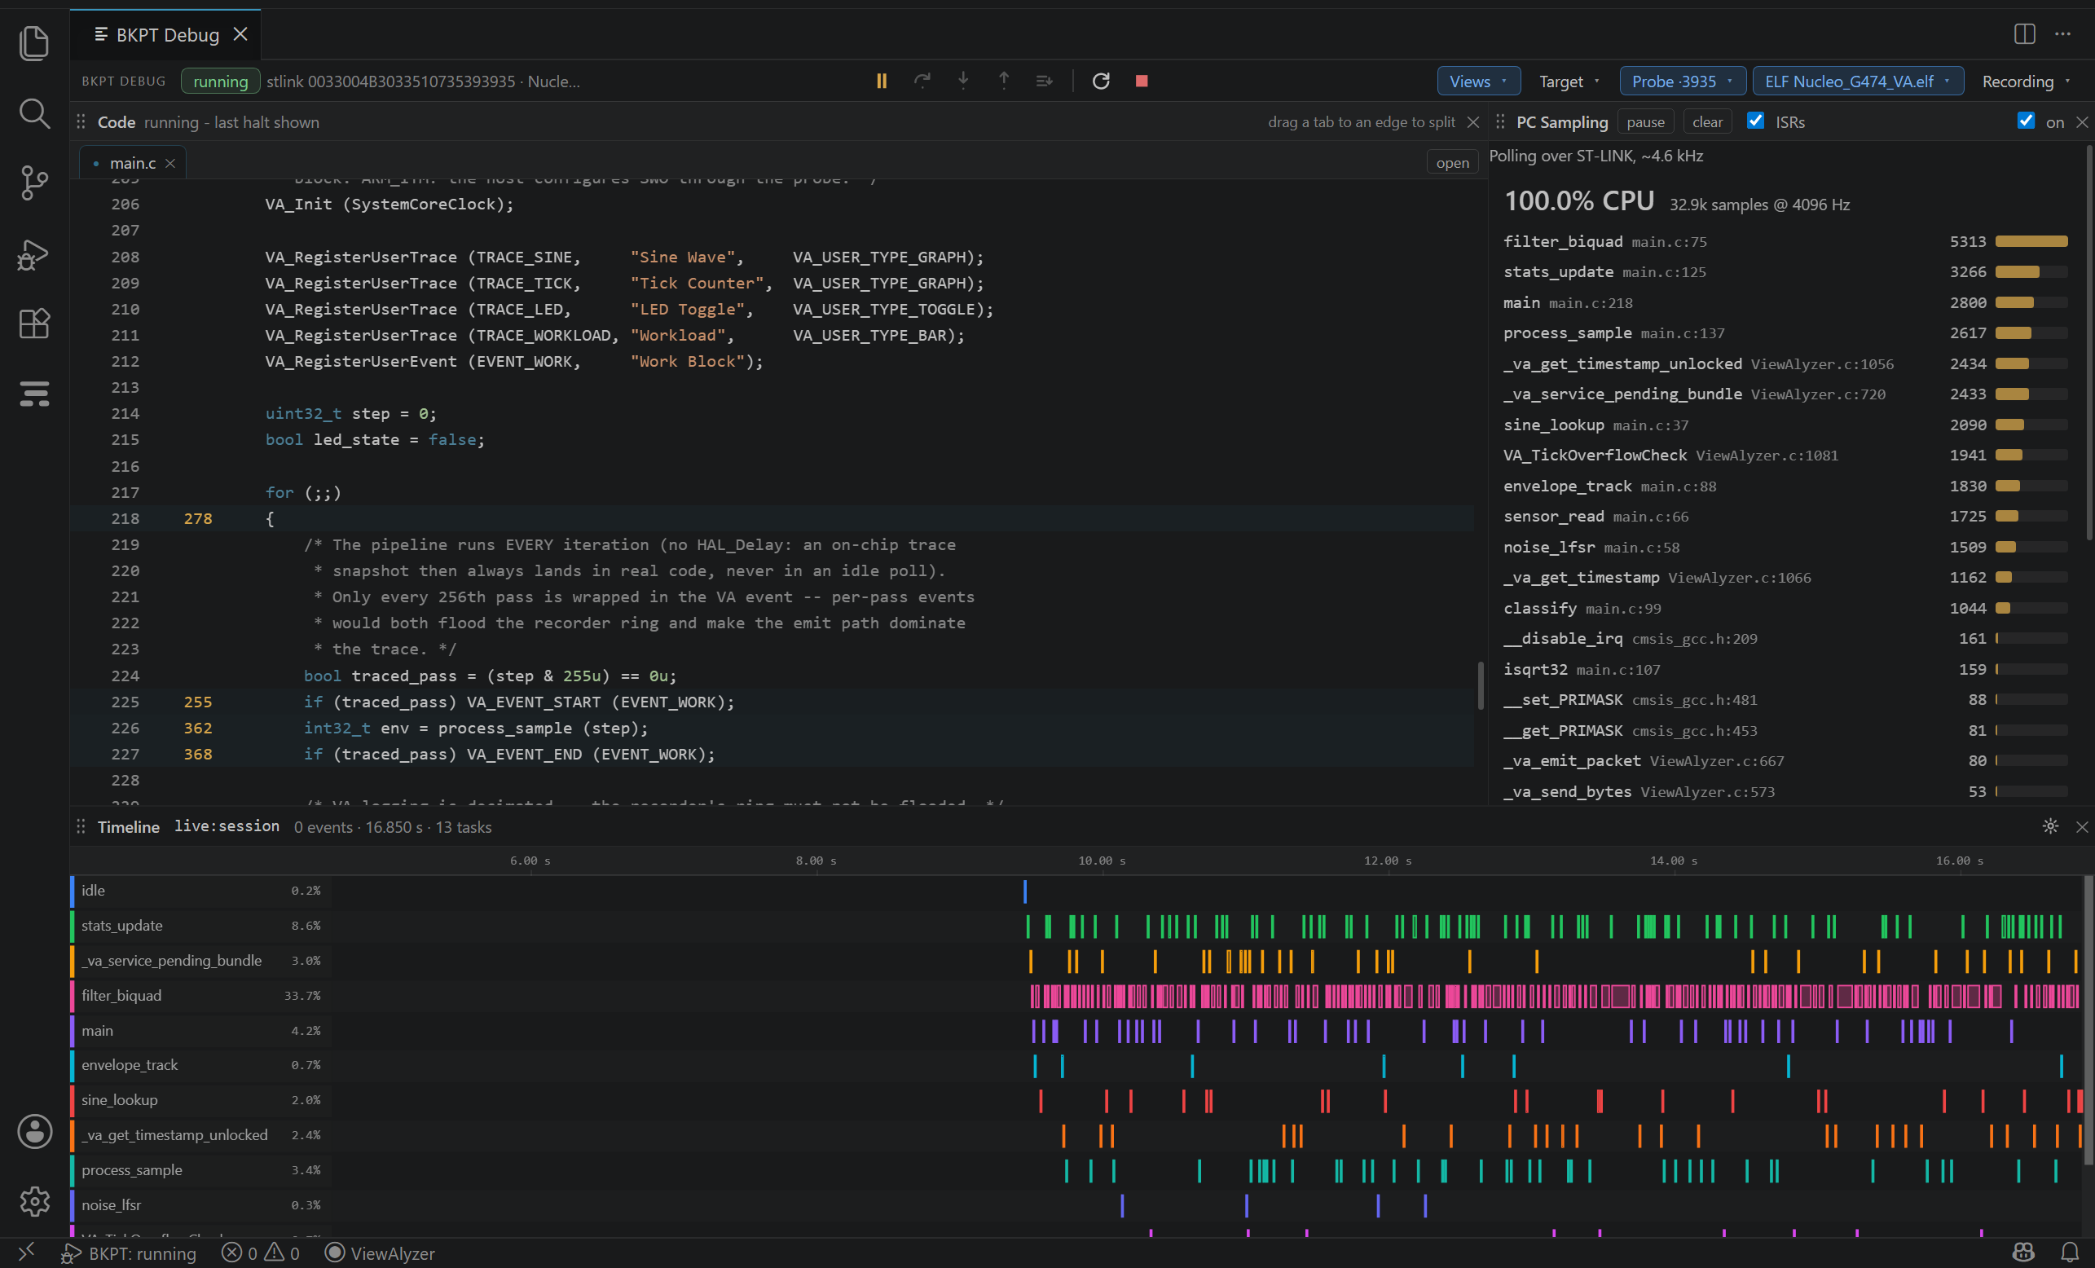Click the clear samples button
The image size is (2095, 1268).
pos(1707,121)
